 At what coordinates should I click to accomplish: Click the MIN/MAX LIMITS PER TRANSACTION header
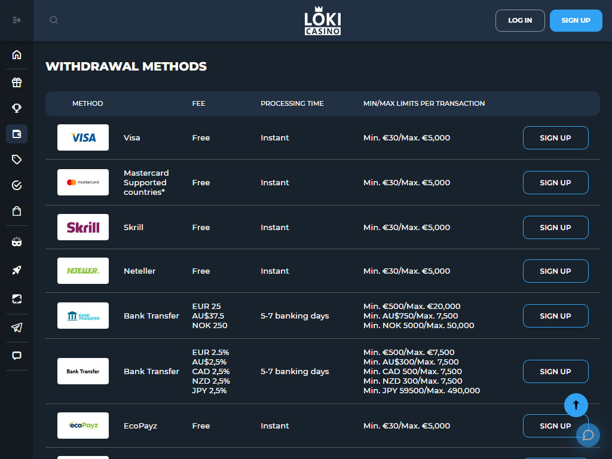(x=424, y=103)
